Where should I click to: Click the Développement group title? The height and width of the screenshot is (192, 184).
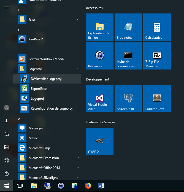pos(98,79)
